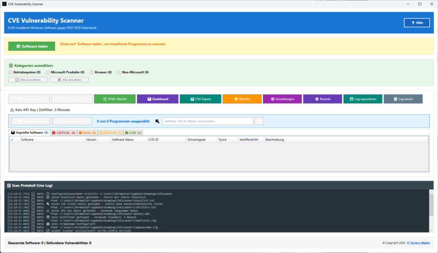Viewport: 438px width, 253px height.
Task: Toggle the Non-Microsoft checkbox
Action: 119,72
